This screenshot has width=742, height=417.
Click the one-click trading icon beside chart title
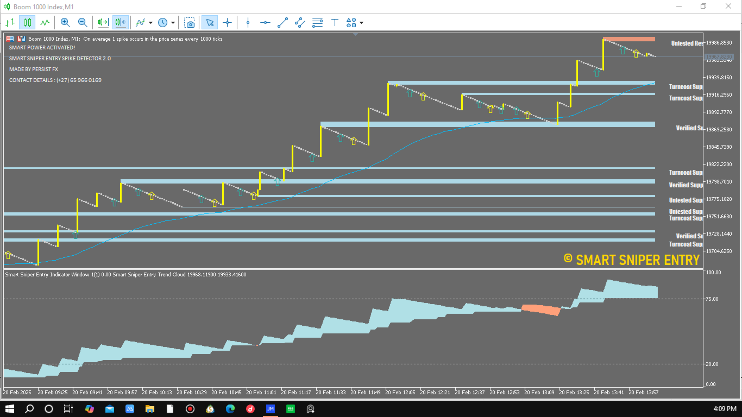point(22,39)
